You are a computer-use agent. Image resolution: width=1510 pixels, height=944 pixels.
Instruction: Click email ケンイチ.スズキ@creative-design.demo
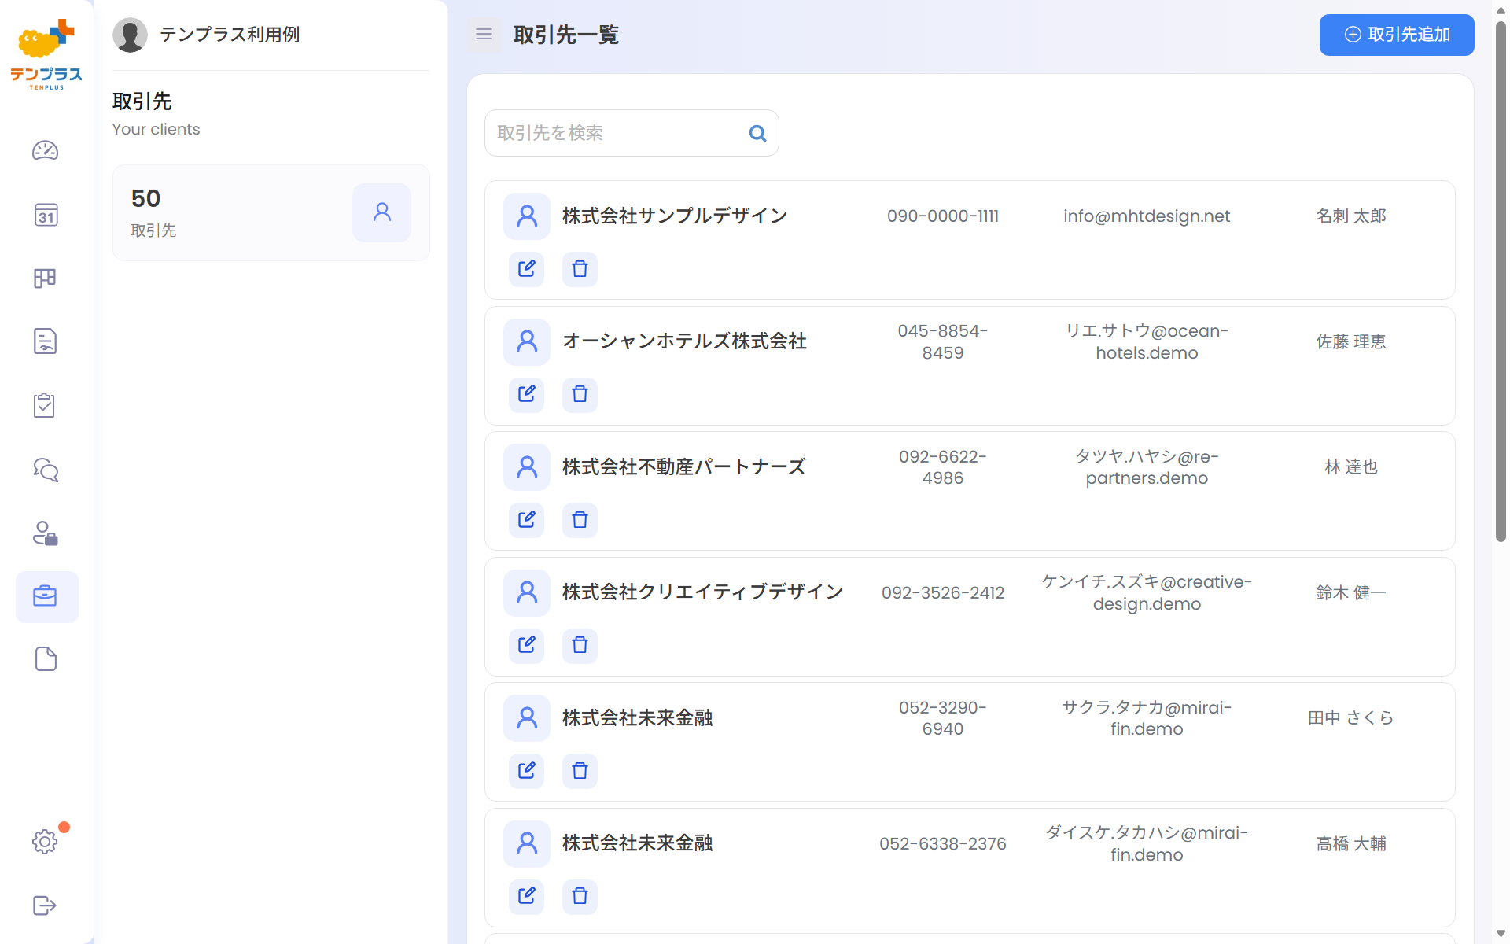point(1147,592)
